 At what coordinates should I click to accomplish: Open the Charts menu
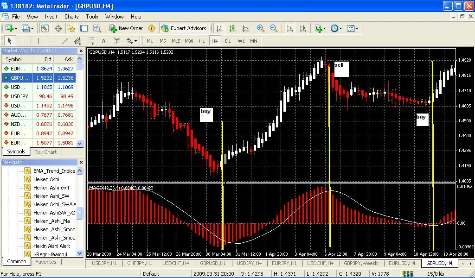pyautogui.click(x=71, y=17)
